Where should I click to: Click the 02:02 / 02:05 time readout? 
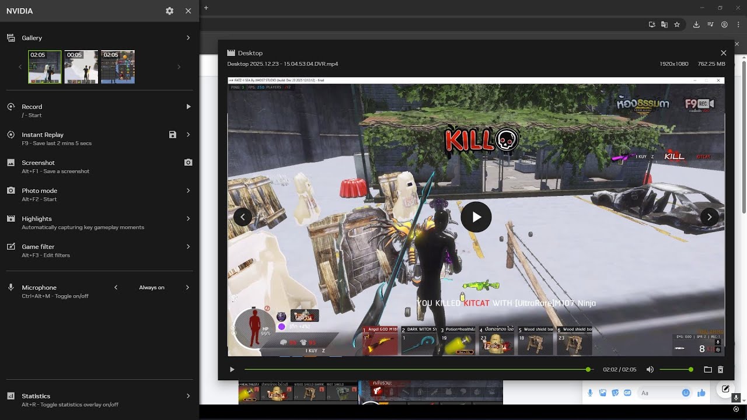620,370
